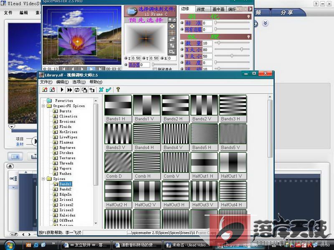Click the loop arrows icon in Library toolbar
This screenshot has width=334, height=250.
coord(77,90)
